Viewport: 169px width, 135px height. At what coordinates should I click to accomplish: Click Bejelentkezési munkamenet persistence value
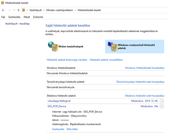85,124
